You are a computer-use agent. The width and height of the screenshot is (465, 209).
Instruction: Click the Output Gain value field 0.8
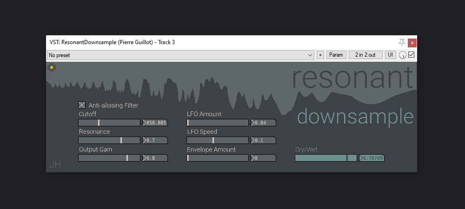coord(155,158)
